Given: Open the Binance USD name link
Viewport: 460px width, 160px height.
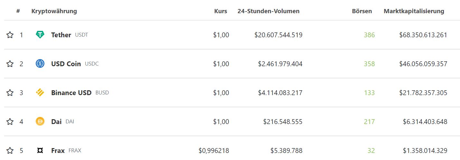Looking at the screenshot, I should click(x=71, y=93).
